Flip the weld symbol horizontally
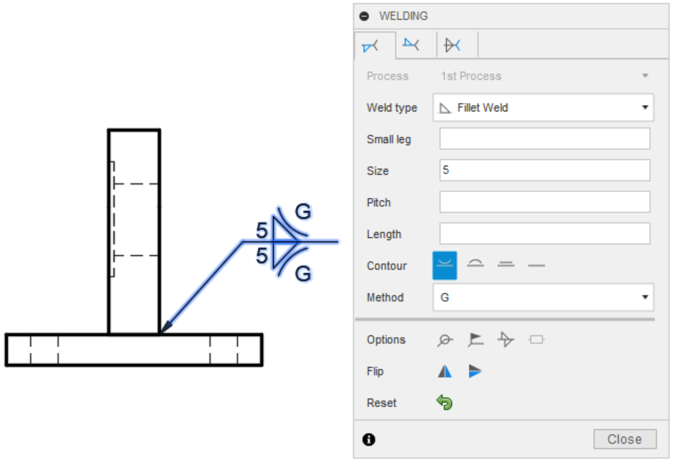 [445, 372]
